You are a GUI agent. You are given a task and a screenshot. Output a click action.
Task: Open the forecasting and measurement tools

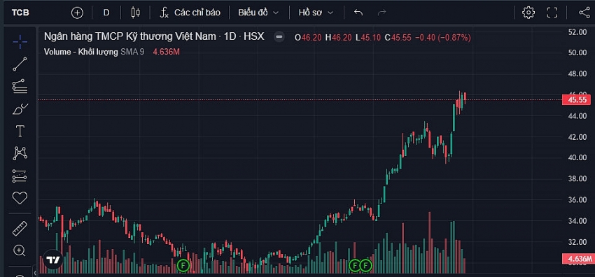tap(20, 176)
